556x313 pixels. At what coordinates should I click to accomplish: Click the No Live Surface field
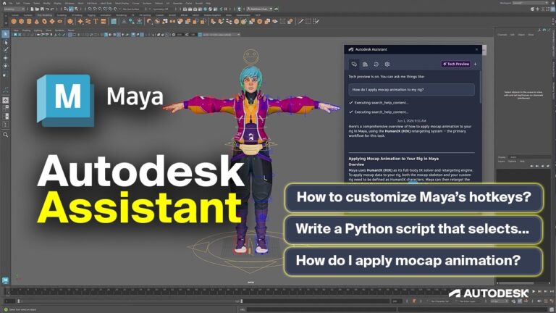(x=131, y=9)
